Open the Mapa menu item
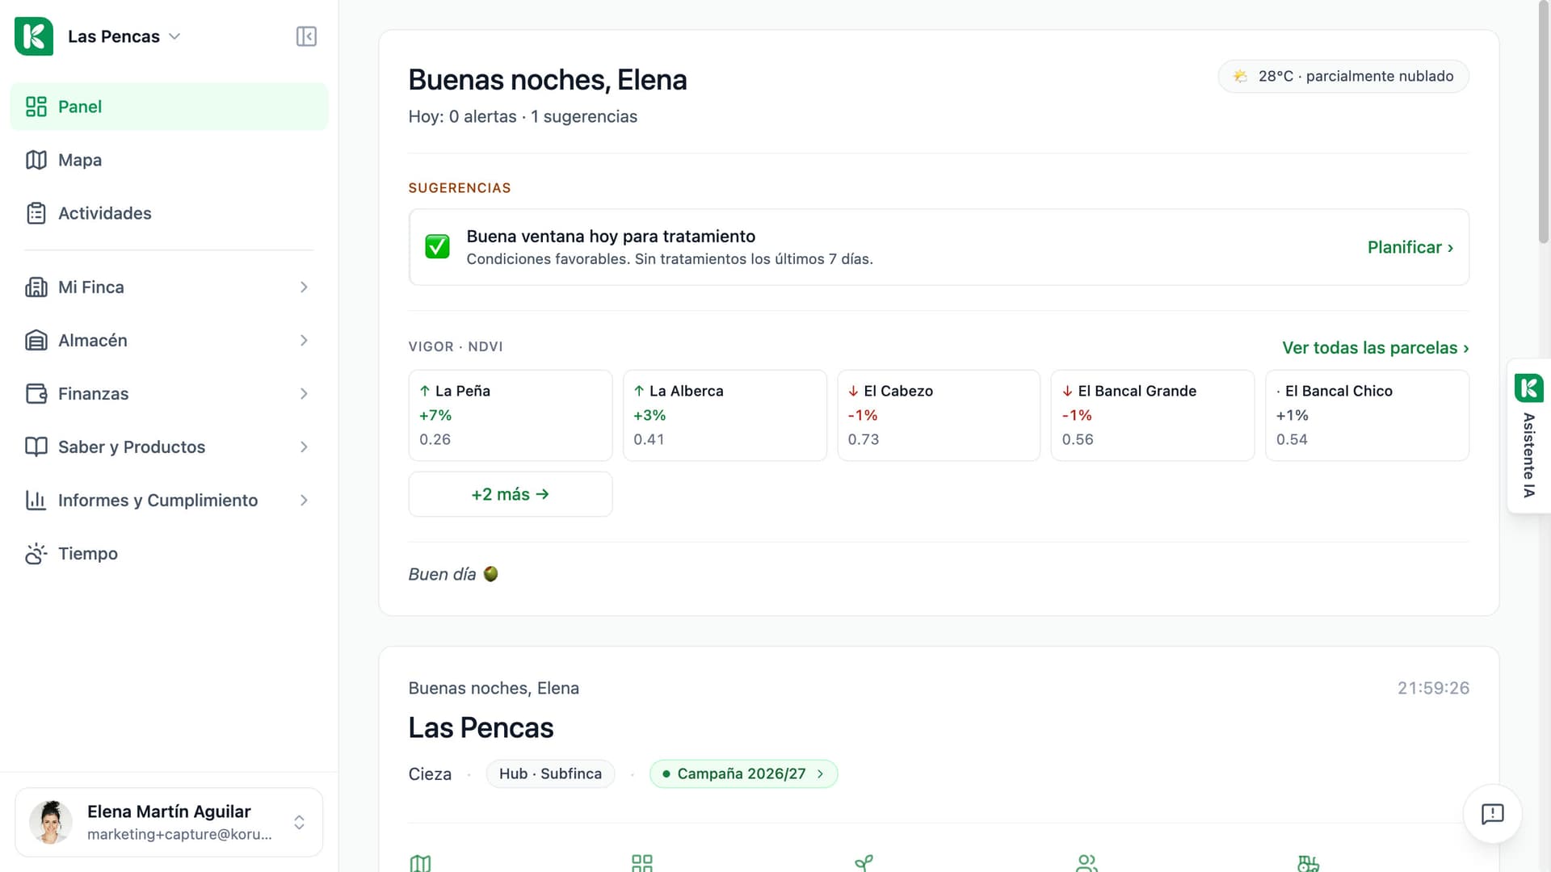This screenshot has height=872, width=1551. click(169, 160)
